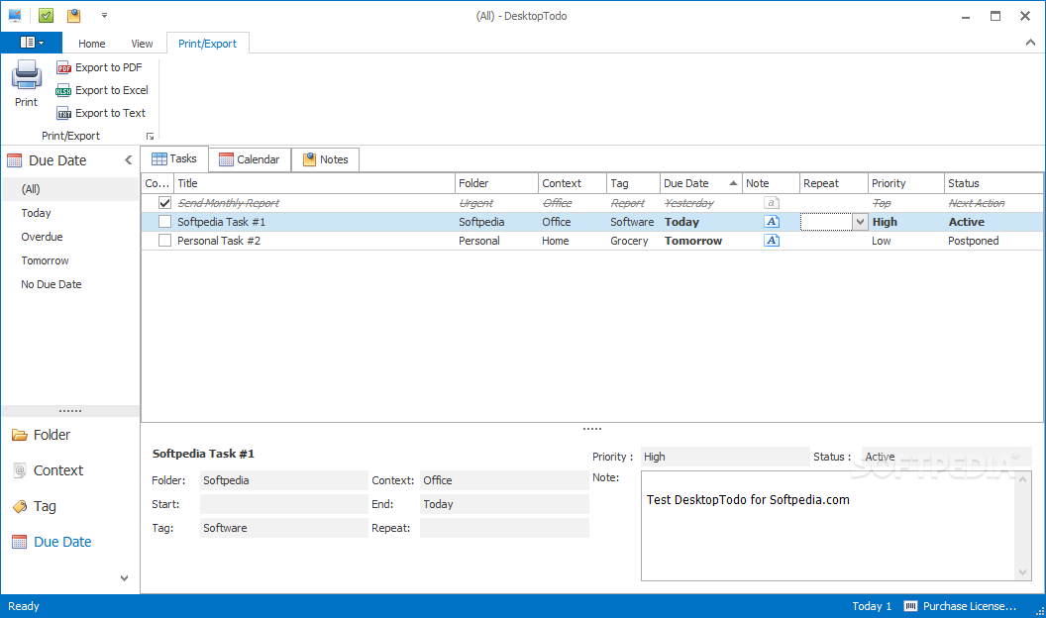Open Print/Export group dialog launcher
The height and width of the screenshot is (618, 1046).
(151, 136)
